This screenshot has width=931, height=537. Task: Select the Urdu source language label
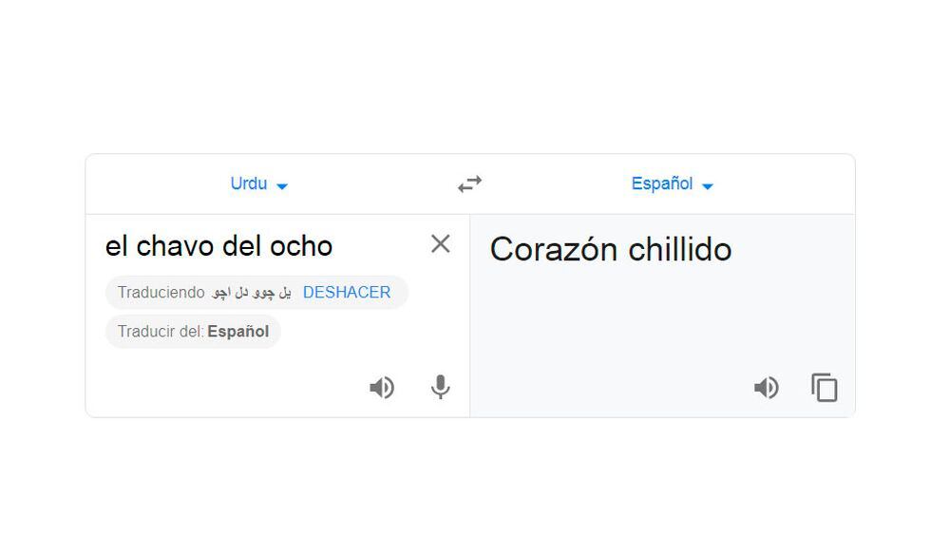tap(249, 184)
